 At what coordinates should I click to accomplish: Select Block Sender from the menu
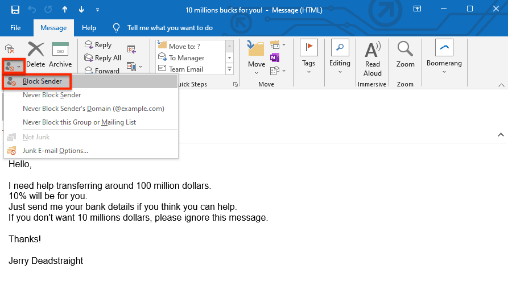click(x=90, y=81)
